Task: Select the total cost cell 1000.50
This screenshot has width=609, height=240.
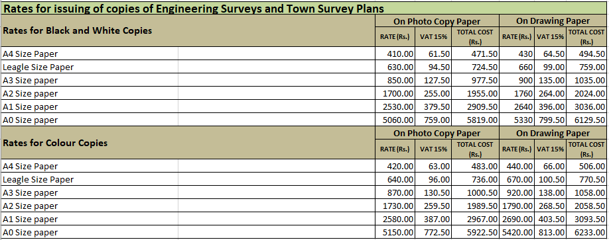Action: coord(475,192)
